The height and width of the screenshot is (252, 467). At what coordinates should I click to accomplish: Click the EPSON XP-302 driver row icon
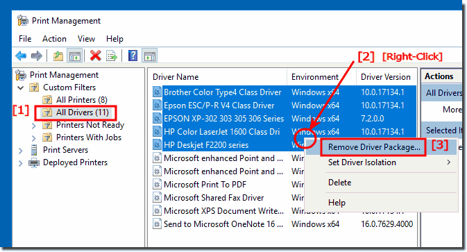click(x=158, y=118)
